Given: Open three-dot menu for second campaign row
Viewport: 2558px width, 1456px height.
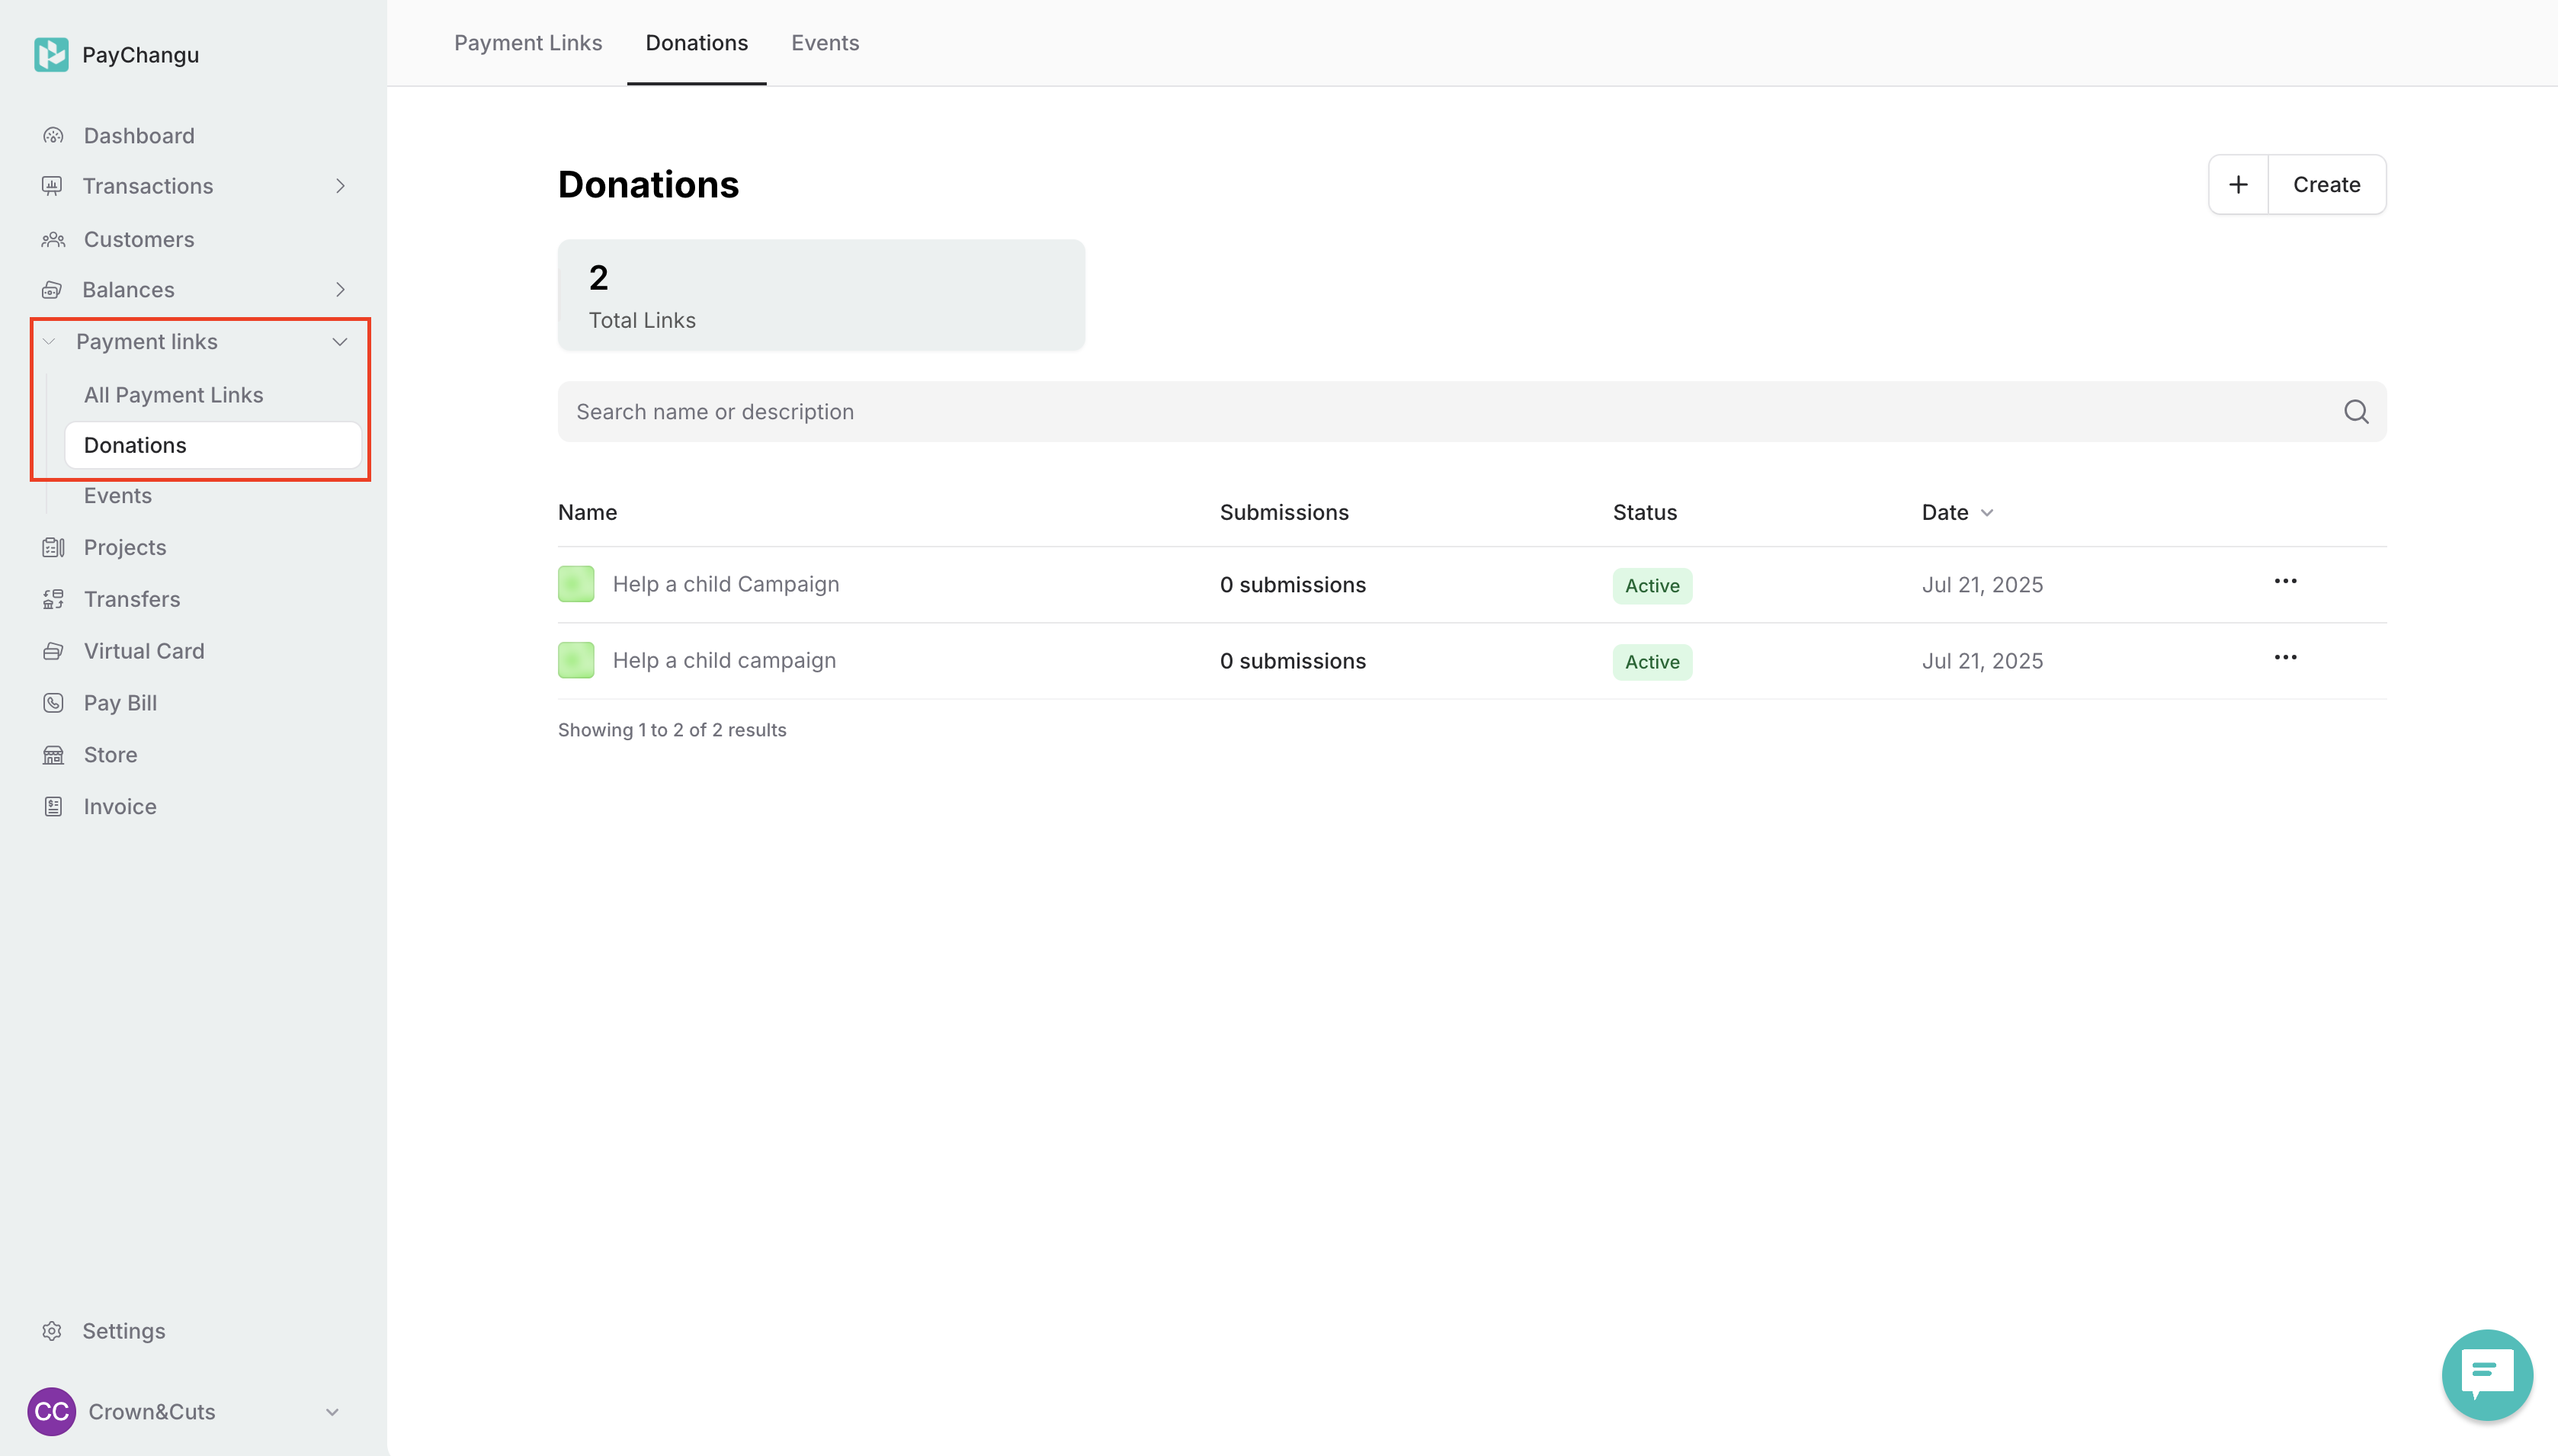Looking at the screenshot, I should 2284,657.
